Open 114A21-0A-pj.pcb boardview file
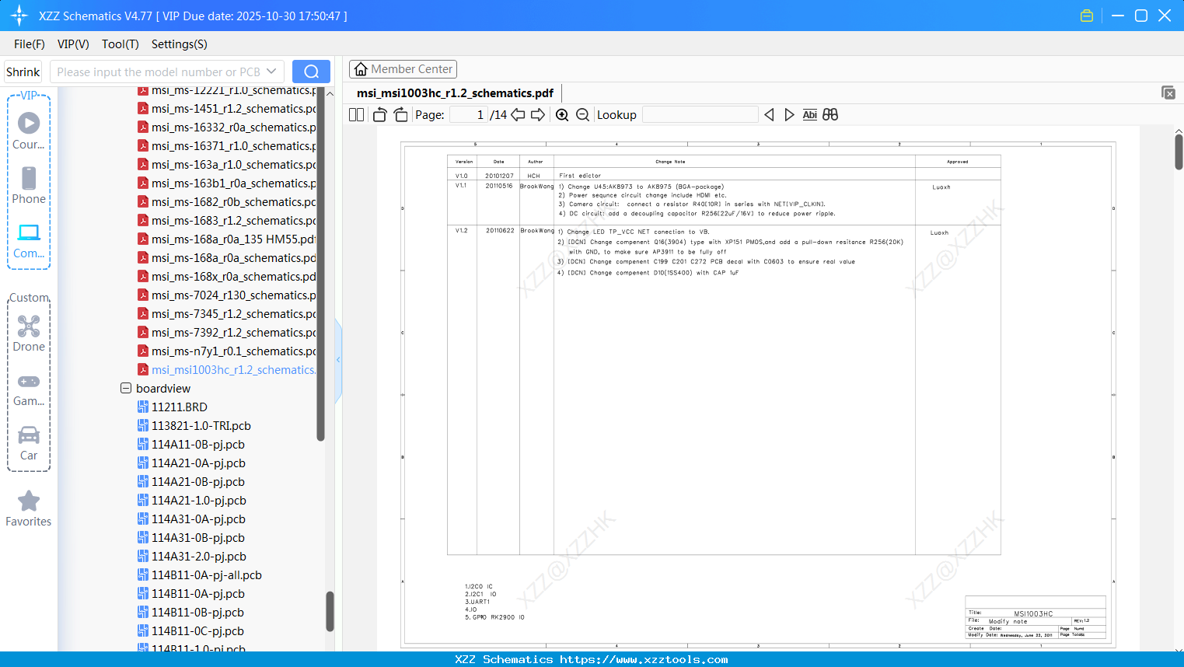1184x667 pixels. point(191,463)
